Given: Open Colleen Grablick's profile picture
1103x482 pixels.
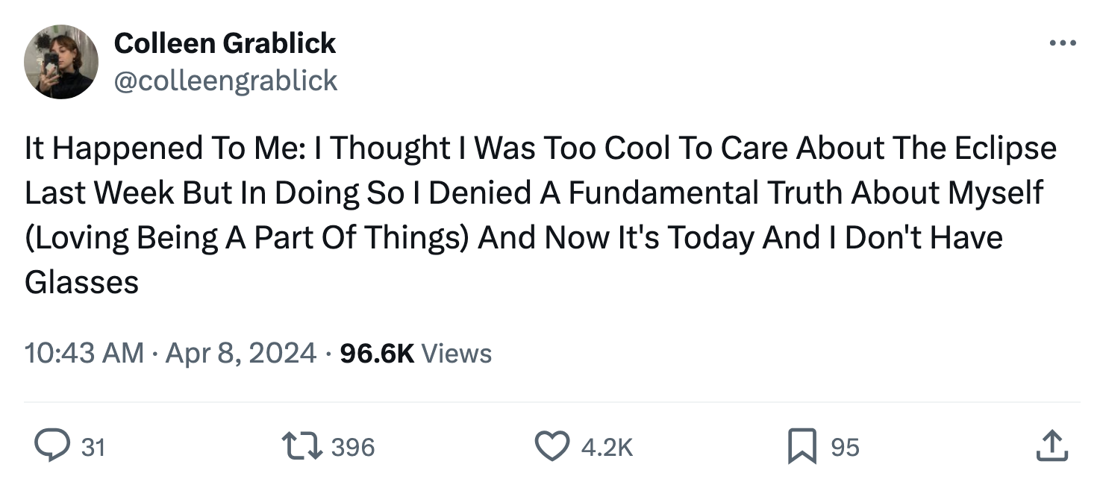Looking at the screenshot, I should tap(61, 62).
